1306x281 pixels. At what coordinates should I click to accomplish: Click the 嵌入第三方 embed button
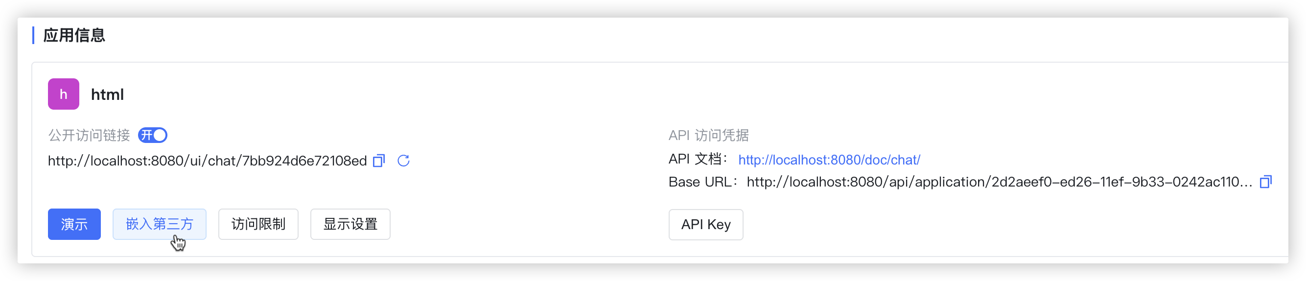(x=159, y=224)
